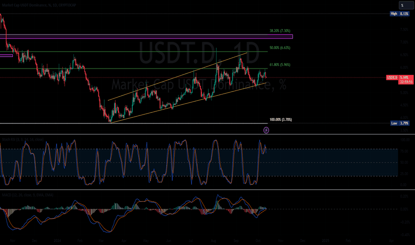Open the Stoch RSI indicator legend
The image size is (415, 245).
coord(23,139)
